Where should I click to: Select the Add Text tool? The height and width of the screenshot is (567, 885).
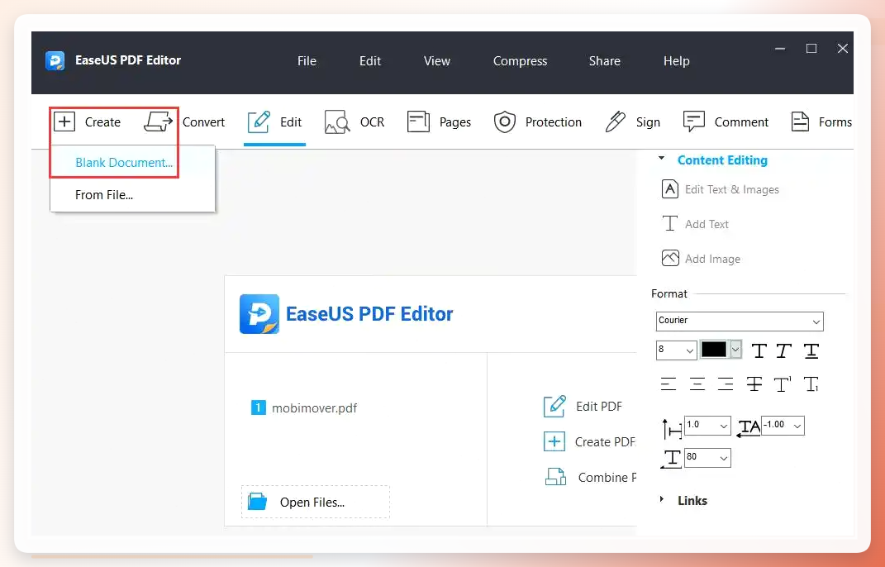tap(696, 224)
